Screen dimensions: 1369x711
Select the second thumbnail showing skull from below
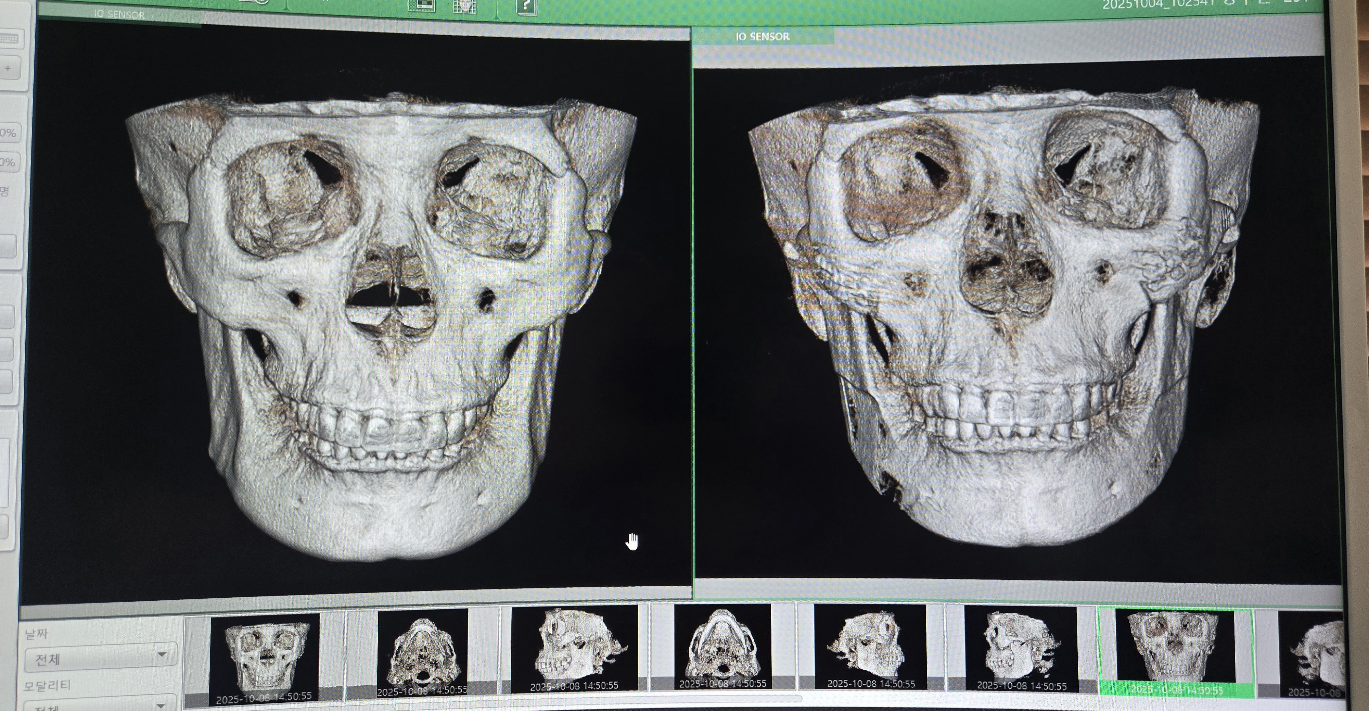pyautogui.click(x=422, y=653)
